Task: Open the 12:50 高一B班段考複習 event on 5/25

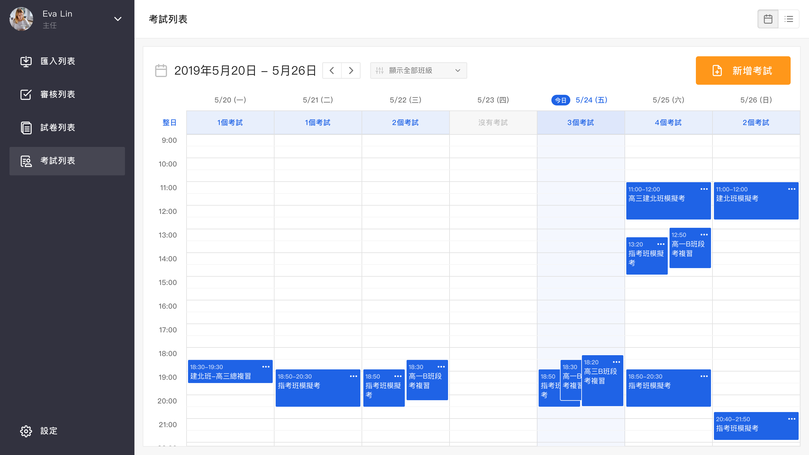Action: [689, 251]
